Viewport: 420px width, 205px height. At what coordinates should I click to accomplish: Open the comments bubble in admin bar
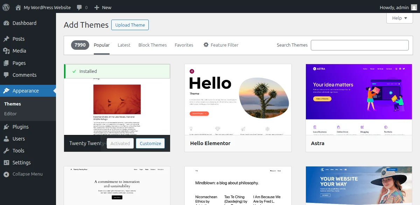(80, 7)
